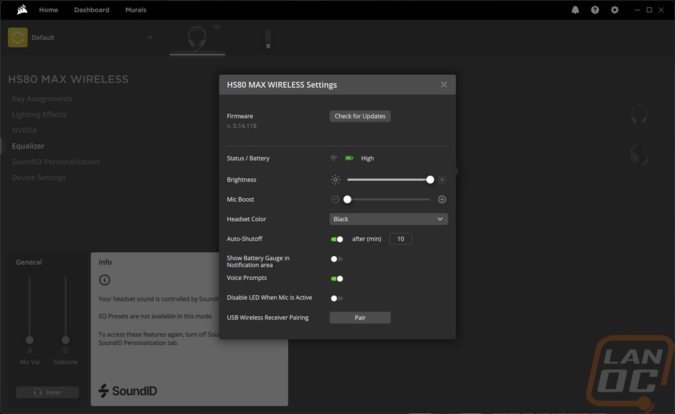
Task: Click the Corsair sails logo
Action: pos(22,9)
